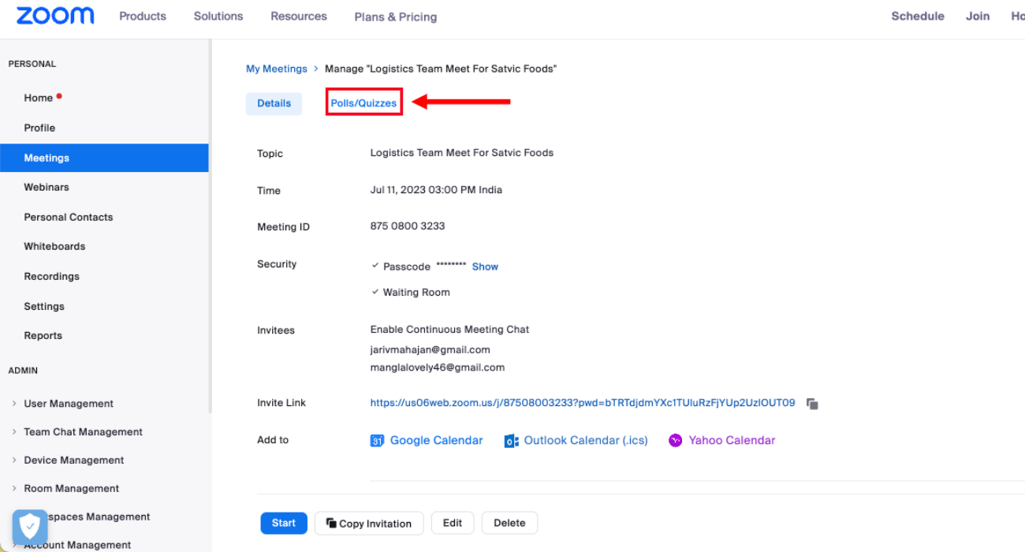Image resolution: width=1025 pixels, height=552 pixels.
Task: Open Workspaces Management in sidebar
Action: click(99, 517)
